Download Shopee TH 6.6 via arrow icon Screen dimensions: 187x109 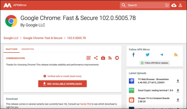[x=178, y=100]
